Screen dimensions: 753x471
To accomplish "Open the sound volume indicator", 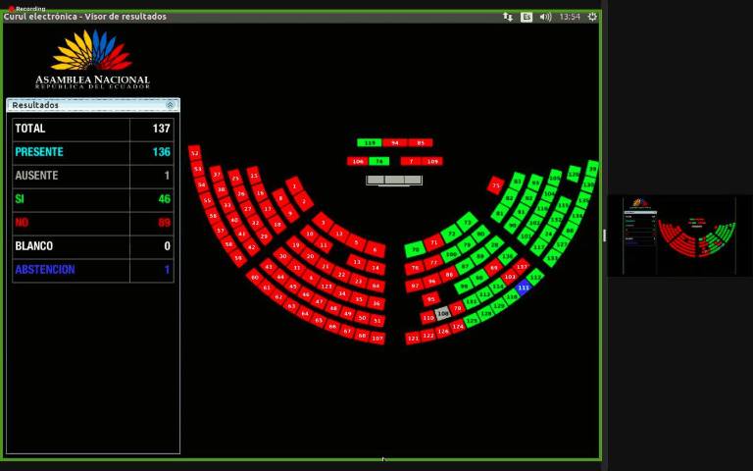I will pyautogui.click(x=545, y=17).
